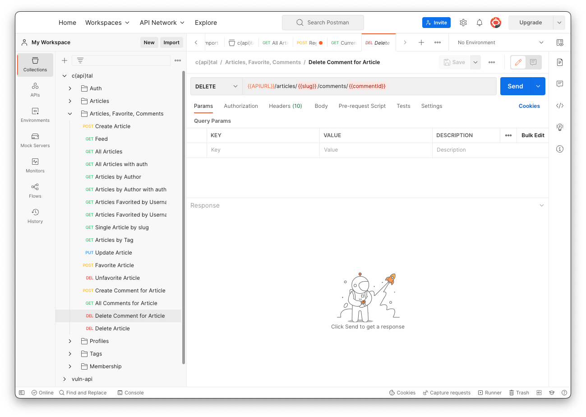Image resolution: width=586 pixels, height=417 pixels.
Task: Click the Import button
Action: pos(171,42)
